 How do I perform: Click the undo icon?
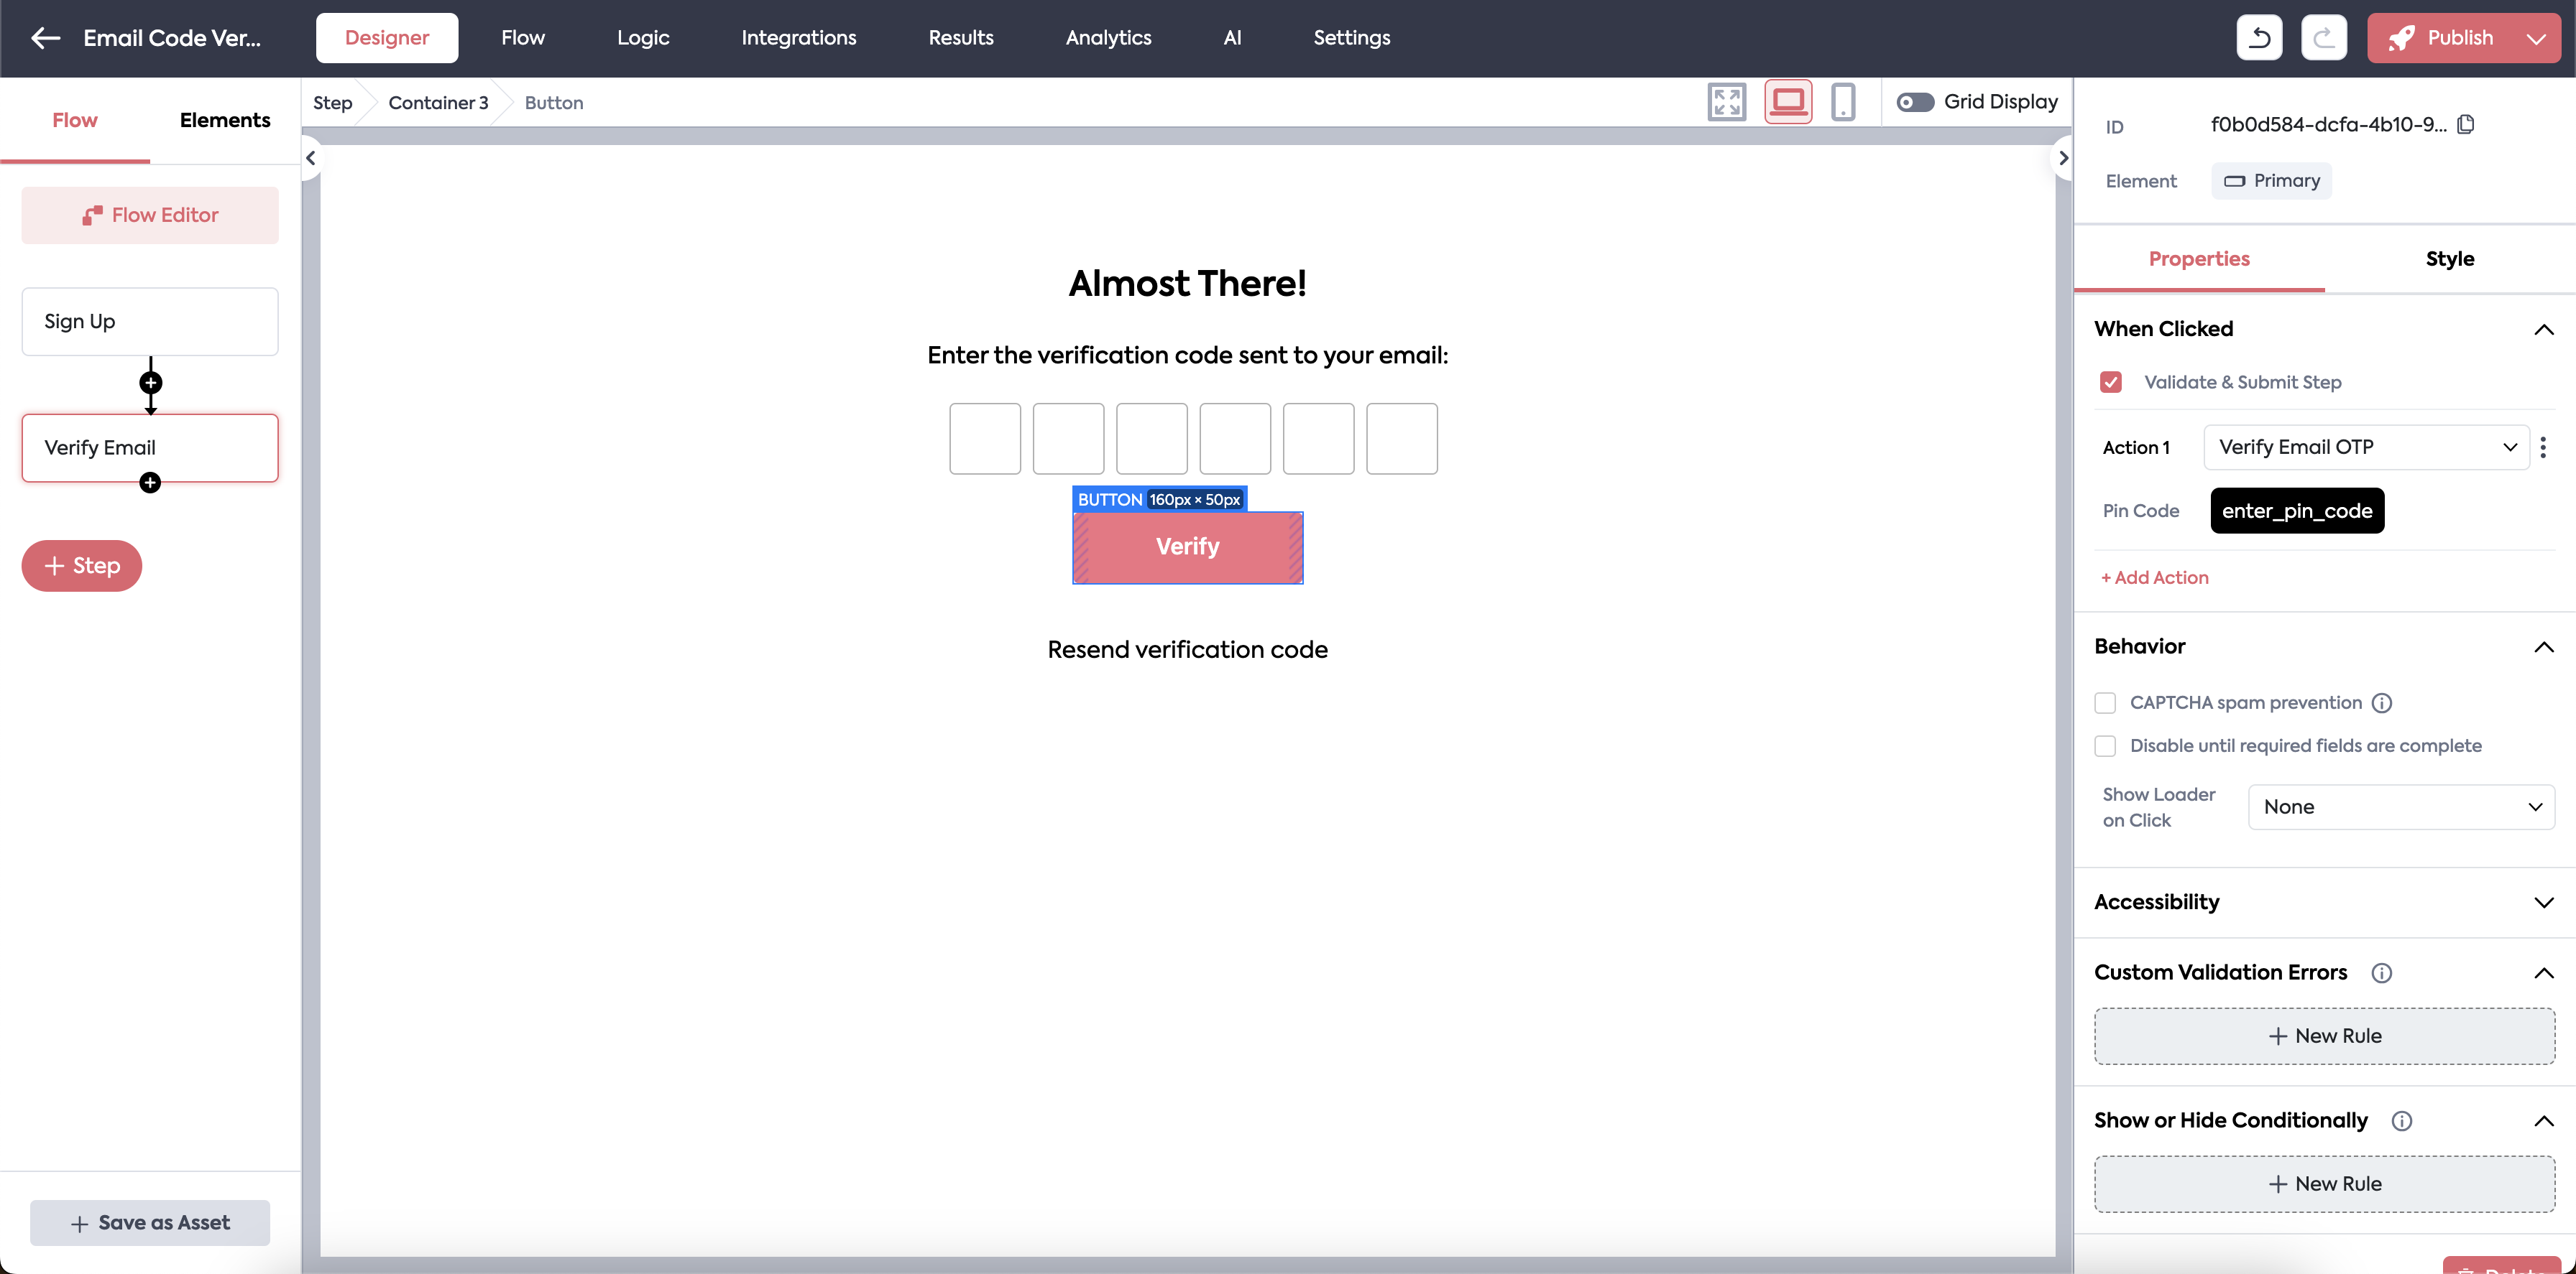2259,38
